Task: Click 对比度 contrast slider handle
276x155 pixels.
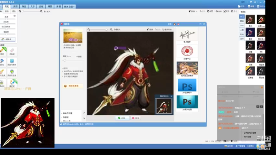Action: (x=6, y=24)
